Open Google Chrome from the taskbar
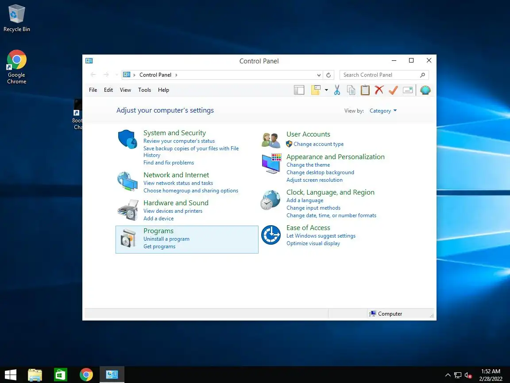 coord(86,375)
